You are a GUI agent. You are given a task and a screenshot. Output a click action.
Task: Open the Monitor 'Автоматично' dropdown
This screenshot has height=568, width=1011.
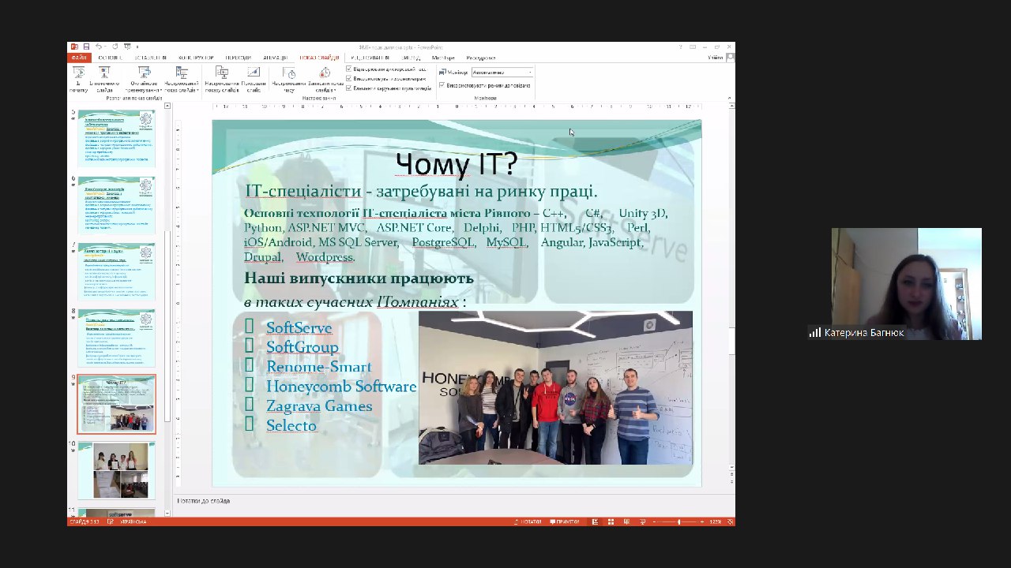pyautogui.click(x=502, y=72)
